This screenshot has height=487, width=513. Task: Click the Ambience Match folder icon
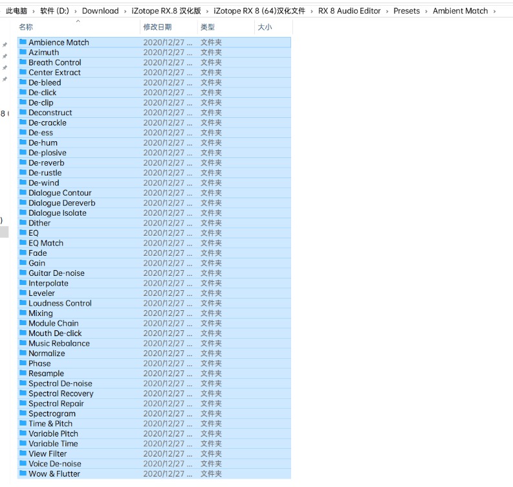coord(23,42)
